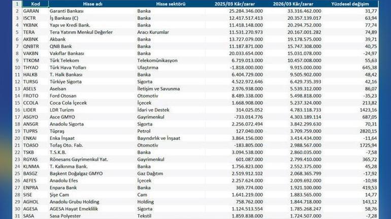The height and width of the screenshot is (219, 391).
Task: Click the 2025/03 Kâr/zarar header
Action: click(235, 4)
